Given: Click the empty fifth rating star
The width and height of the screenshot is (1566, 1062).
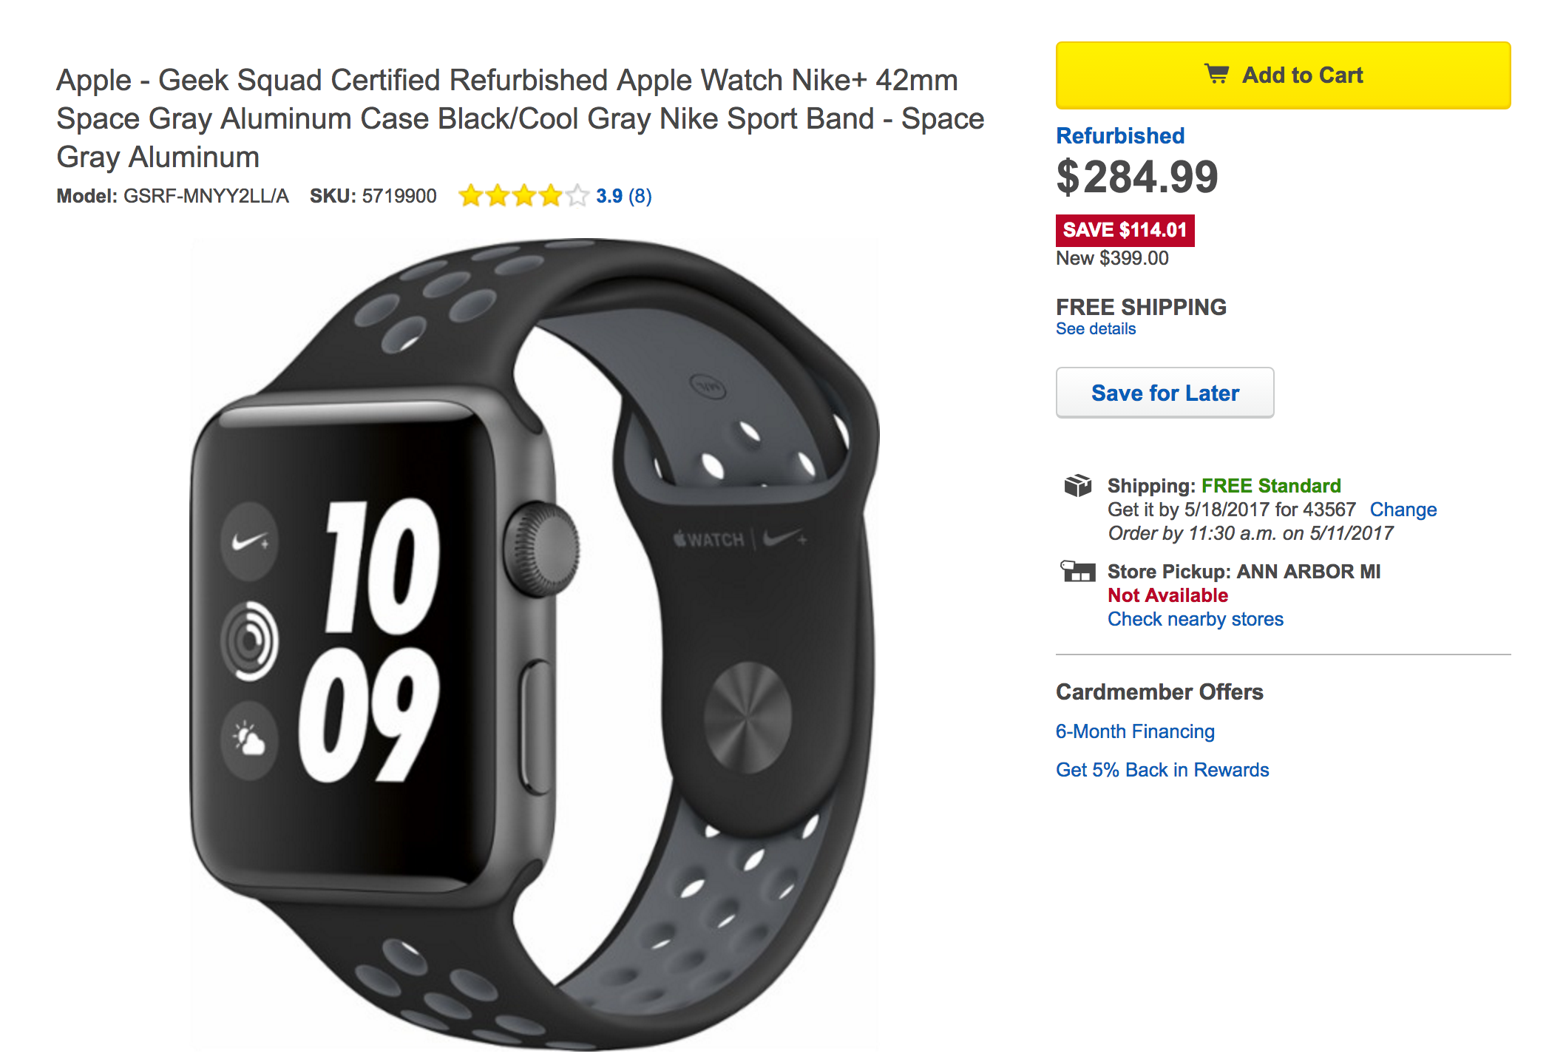Looking at the screenshot, I should point(577,196).
